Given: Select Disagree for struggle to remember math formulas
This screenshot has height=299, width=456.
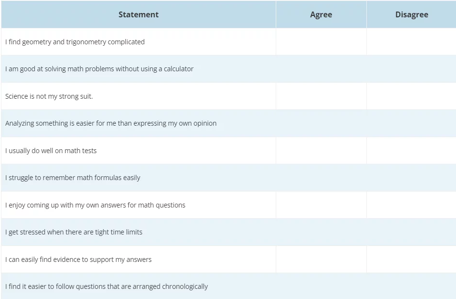Looking at the screenshot, I should coord(411,178).
